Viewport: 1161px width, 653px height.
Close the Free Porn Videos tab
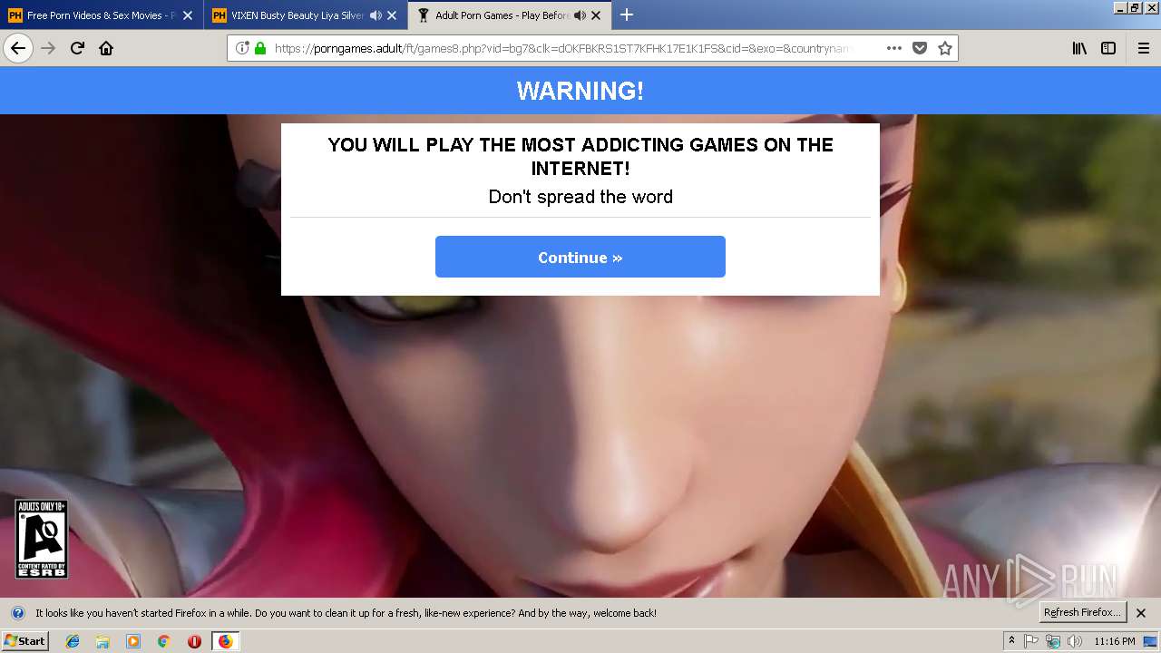(188, 15)
